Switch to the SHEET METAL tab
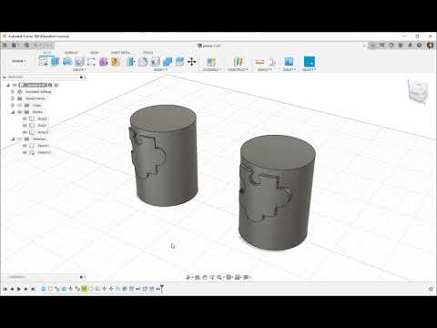Screen dimensions: 437x328 tap(120, 53)
